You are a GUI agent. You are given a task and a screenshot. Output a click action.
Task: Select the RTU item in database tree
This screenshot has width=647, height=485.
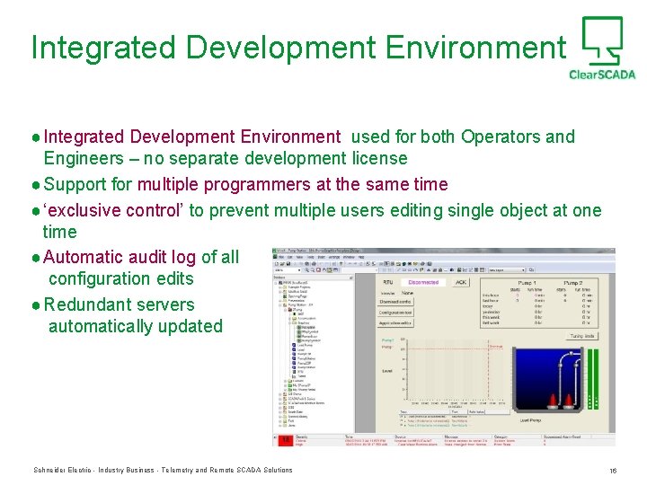(x=300, y=372)
